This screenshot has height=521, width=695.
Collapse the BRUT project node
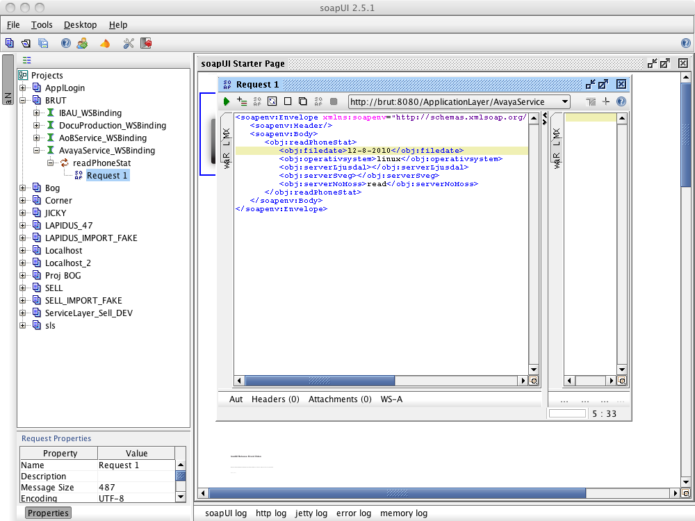click(x=23, y=101)
